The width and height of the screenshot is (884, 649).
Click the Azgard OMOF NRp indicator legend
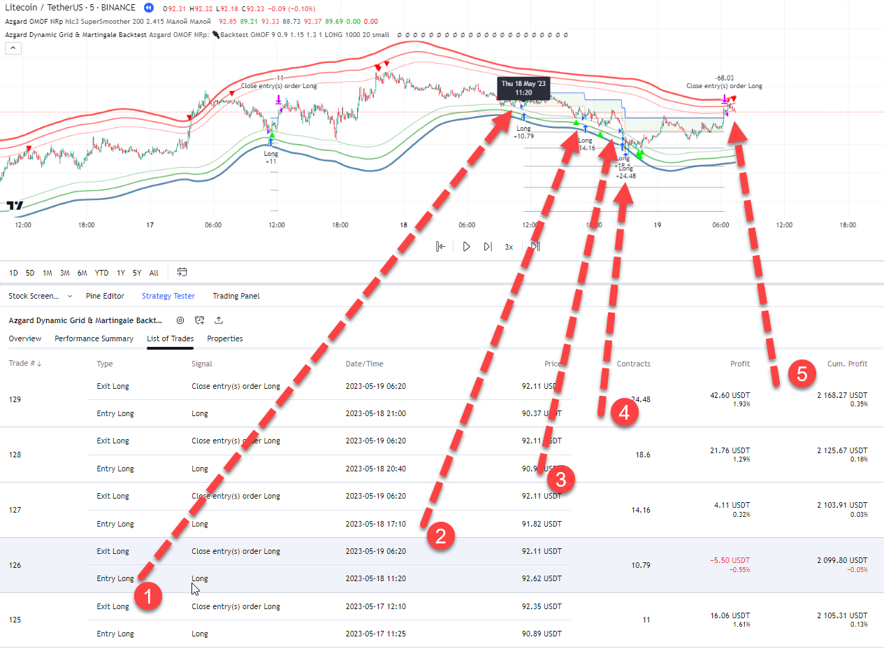pos(108,21)
